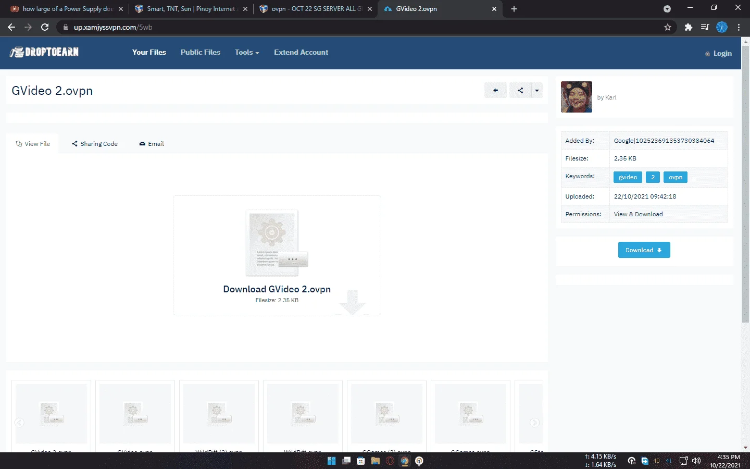The height and width of the screenshot is (469, 750).
Task: Click the 'gvideo' keyword tag
Action: pyautogui.click(x=628, y=177)
